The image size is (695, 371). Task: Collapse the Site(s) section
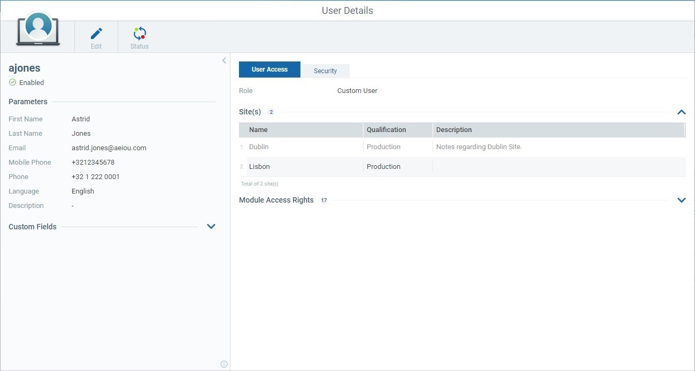point(682,112)
